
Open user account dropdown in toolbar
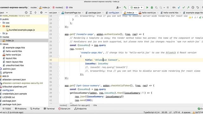pos(118,8)
